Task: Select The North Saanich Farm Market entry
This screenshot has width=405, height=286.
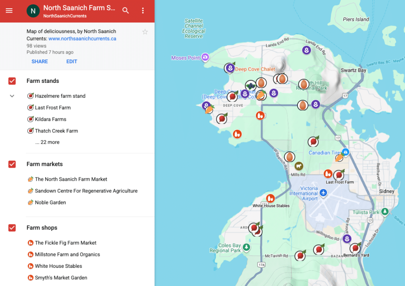Action: click(71, 179)
